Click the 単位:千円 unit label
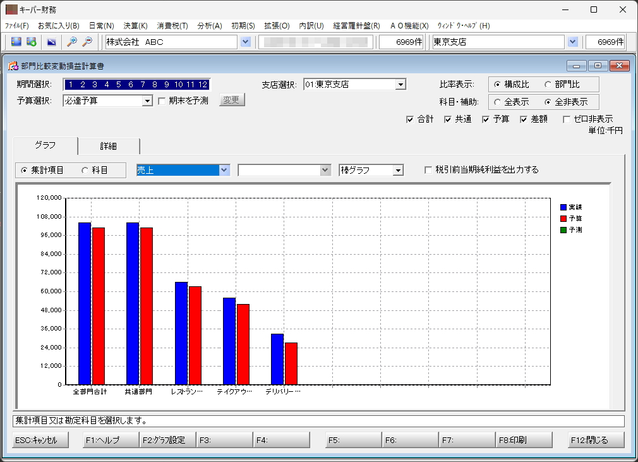 click(x=605, y=130)
